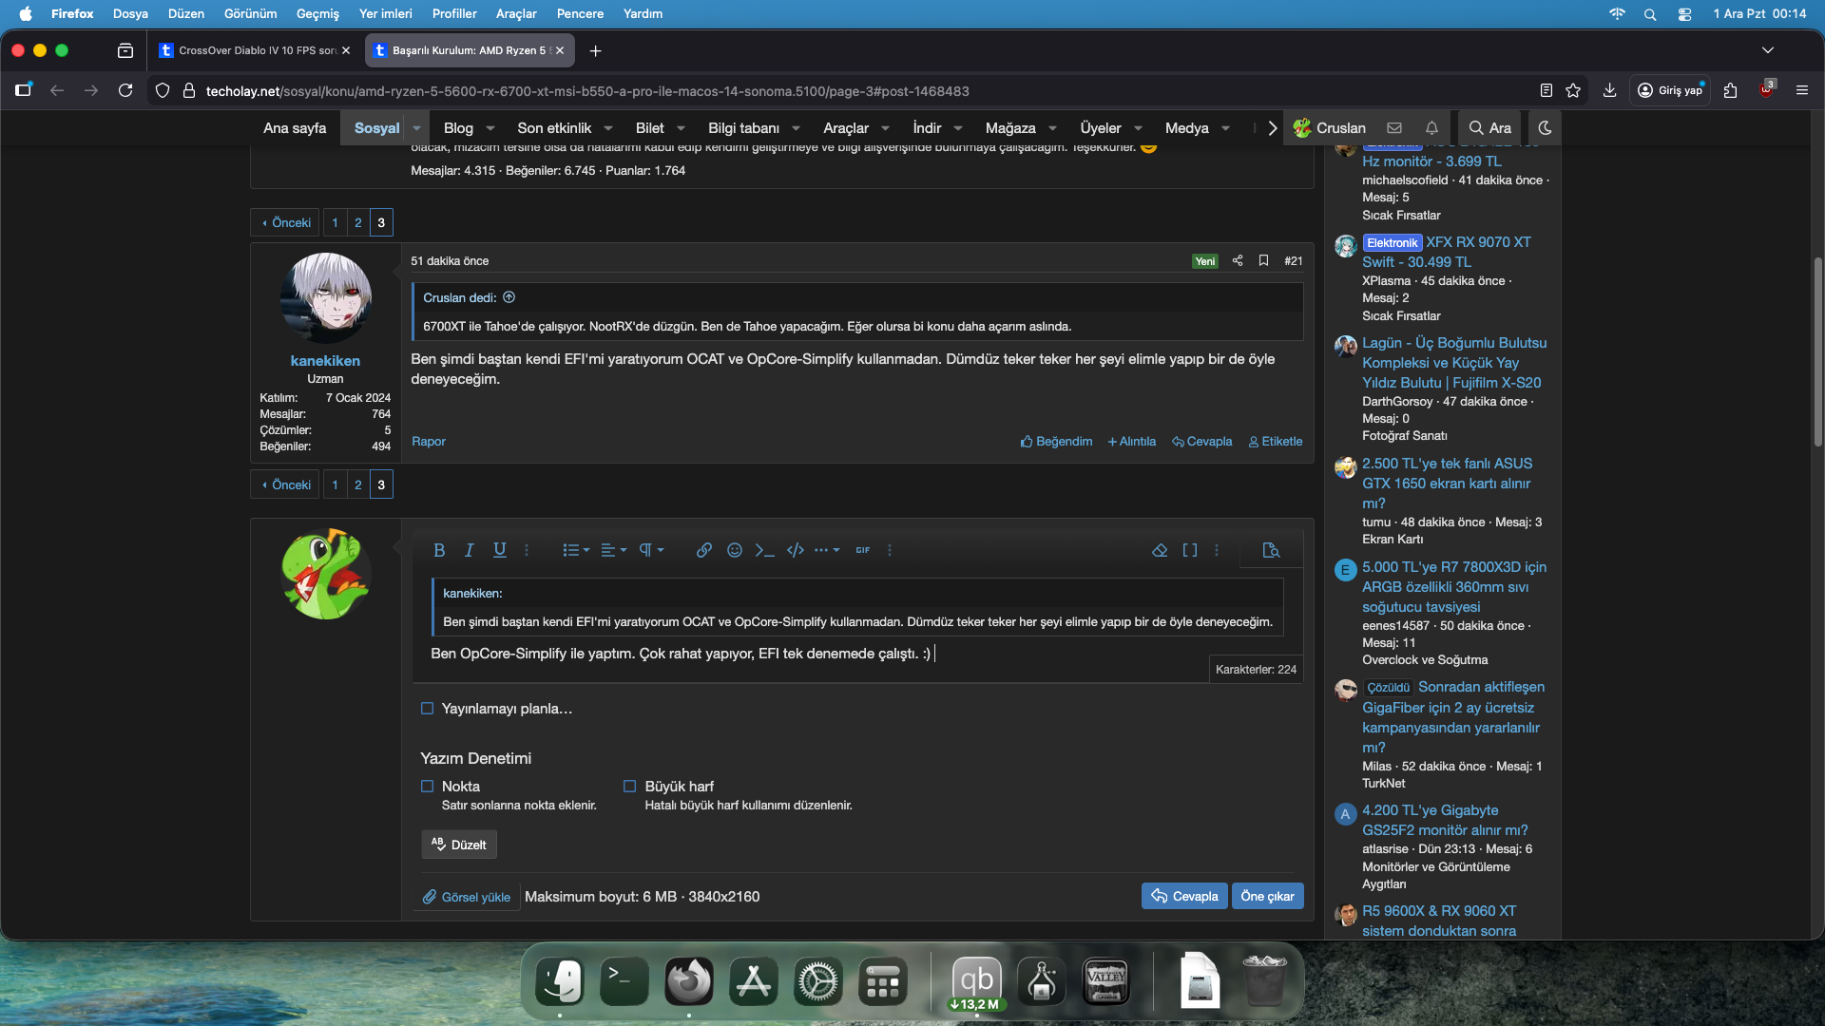The width and height of the screenshot is (1825, 1026).
Task: Open the paragraph format dropdown
Action: (x=651, y=550)
